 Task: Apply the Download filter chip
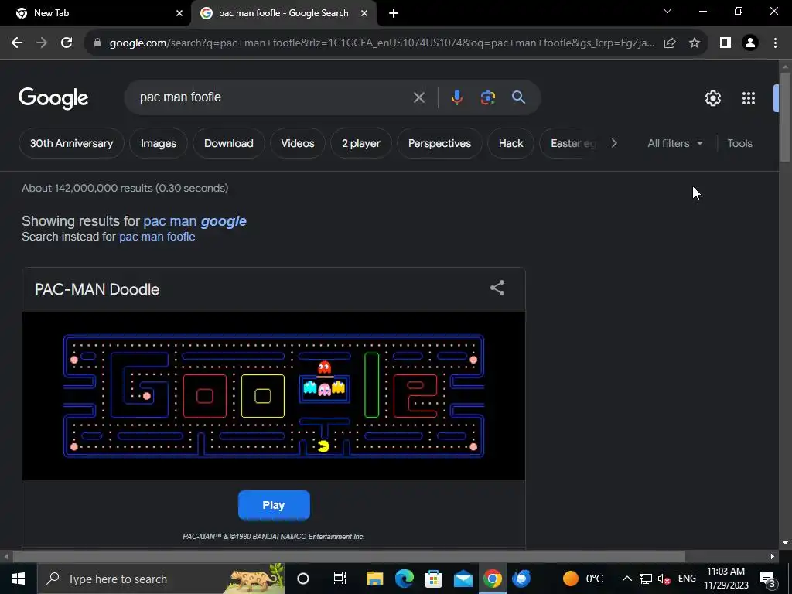[x=228, y=143]
